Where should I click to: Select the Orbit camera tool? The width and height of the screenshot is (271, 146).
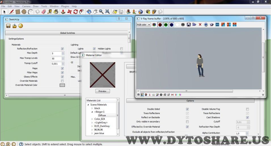(89, 12)
